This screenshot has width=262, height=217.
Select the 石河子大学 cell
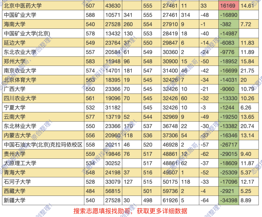click(43, 182)
